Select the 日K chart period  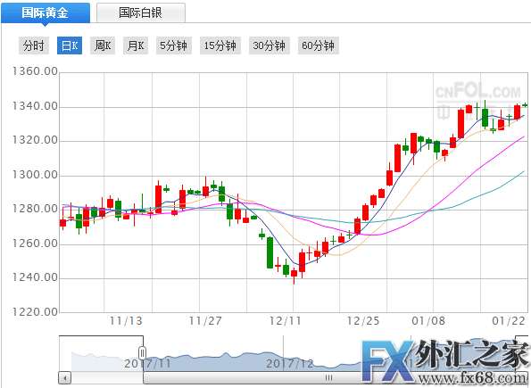70,45
